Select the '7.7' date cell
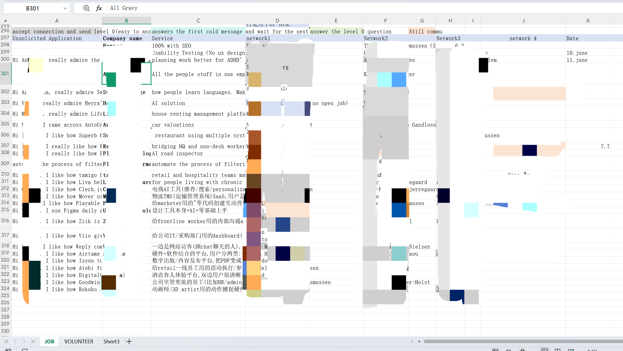The height and width of the screenshot is (351, 623). (x=588, y=146)
